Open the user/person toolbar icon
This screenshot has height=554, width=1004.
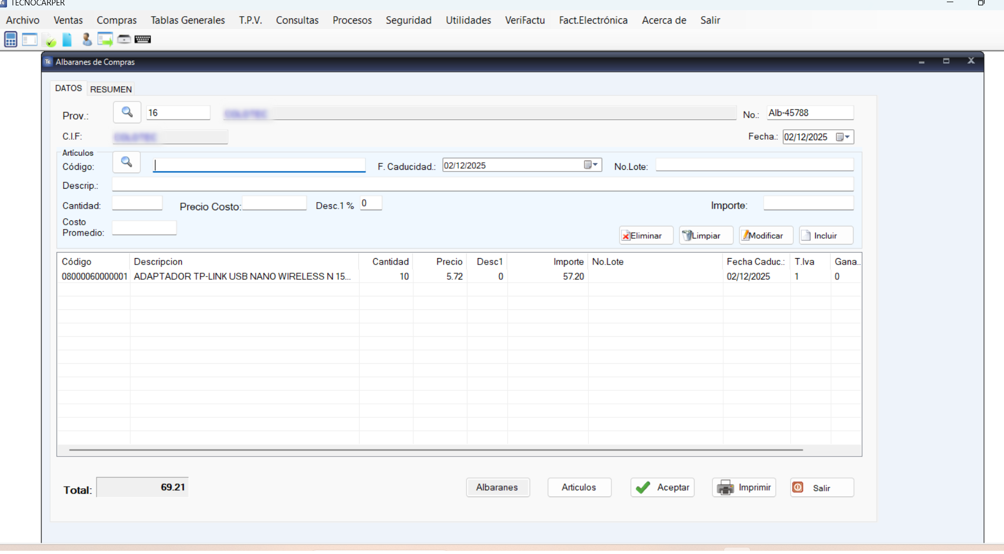86,39
